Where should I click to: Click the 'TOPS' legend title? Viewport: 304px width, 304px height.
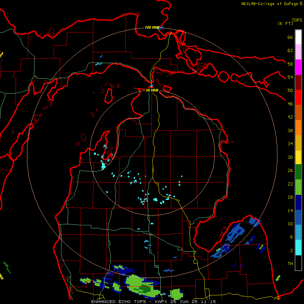point(297,20)
